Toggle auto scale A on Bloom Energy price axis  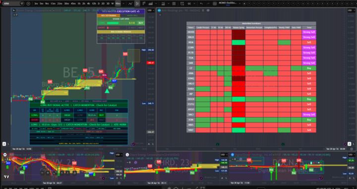point(149,144)
